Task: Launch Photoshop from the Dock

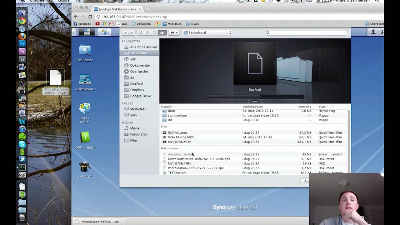Action: (22, 44)
